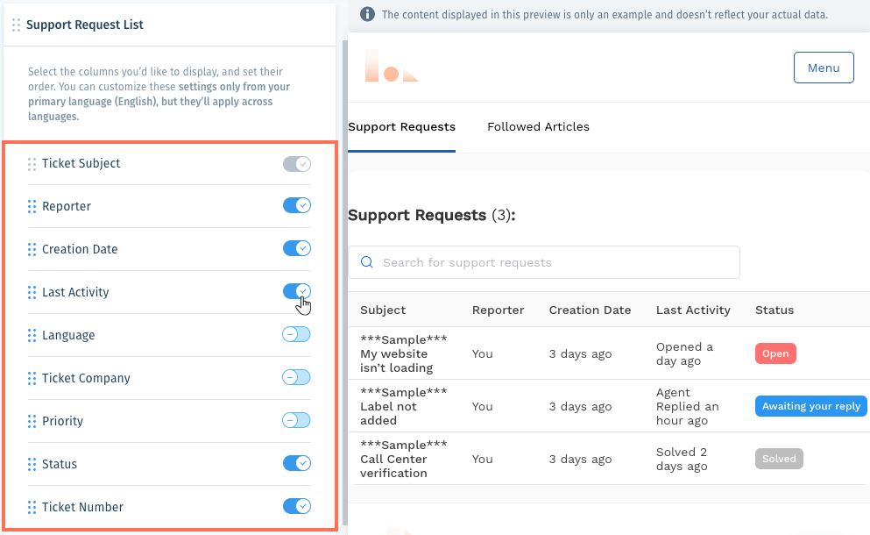Viewport: 870px width, 535px height.
Task: Enable the Ticket Company column toggle
Action: (x=296, y=378)
